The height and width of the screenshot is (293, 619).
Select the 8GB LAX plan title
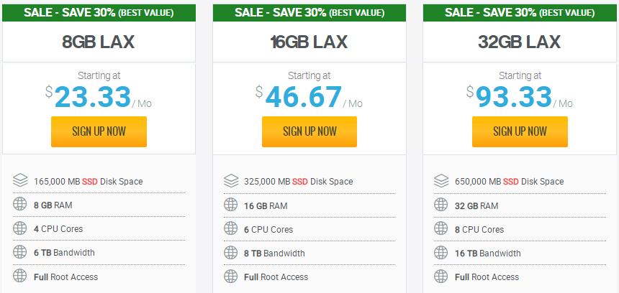(x=99, y=42)
